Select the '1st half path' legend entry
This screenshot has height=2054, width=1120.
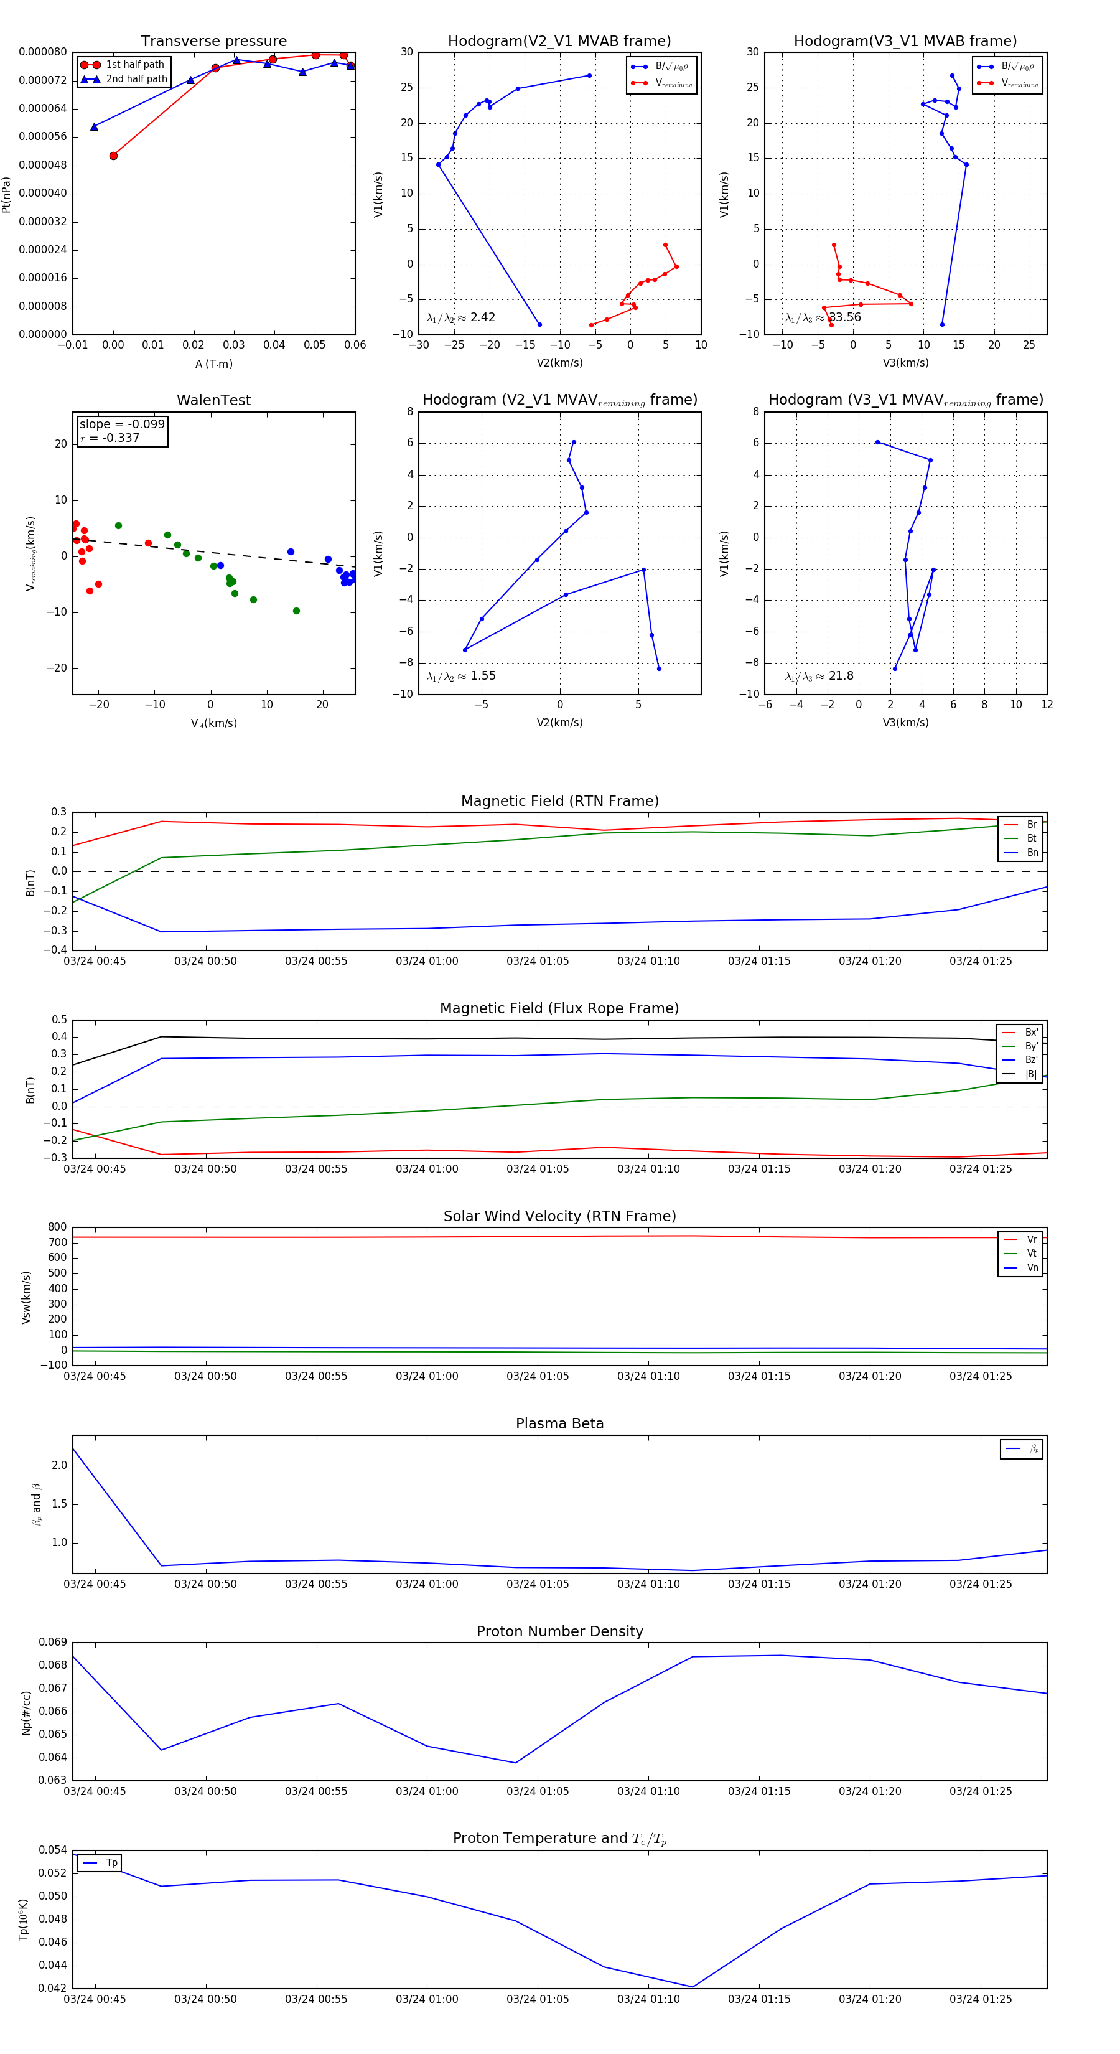point(123,65)
